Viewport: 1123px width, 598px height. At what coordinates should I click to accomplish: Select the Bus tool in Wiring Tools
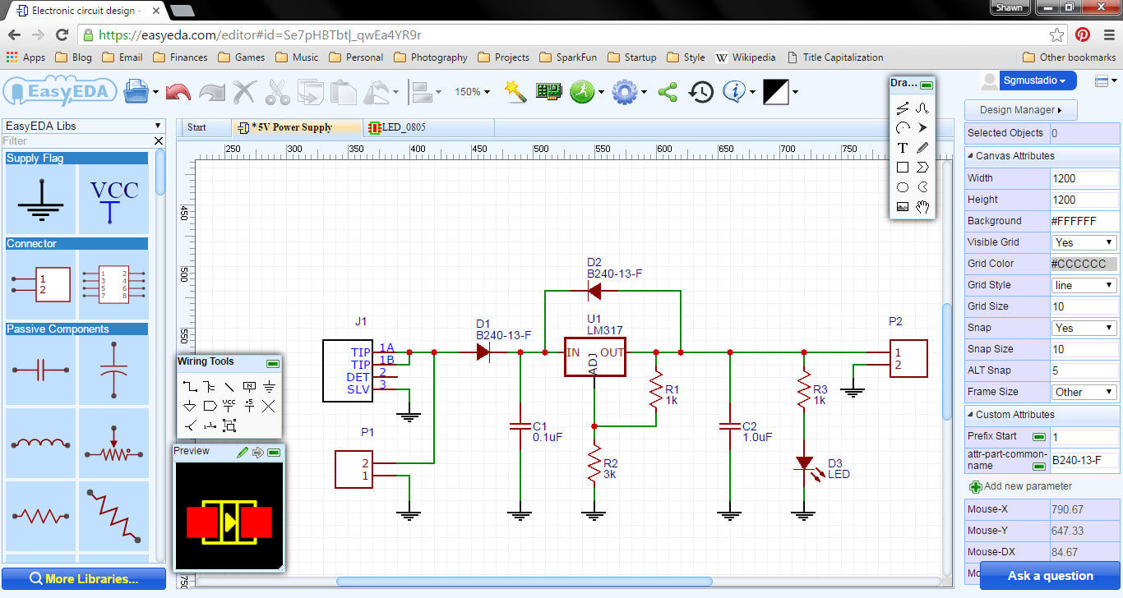[x=209, y=386]
